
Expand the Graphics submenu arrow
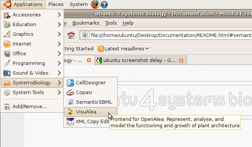point(59,34)
